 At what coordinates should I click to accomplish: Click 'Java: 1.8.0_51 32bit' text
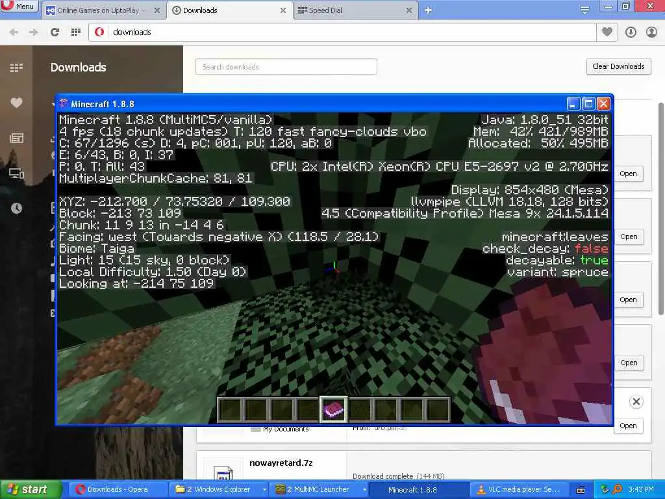[x=545, y=120]
